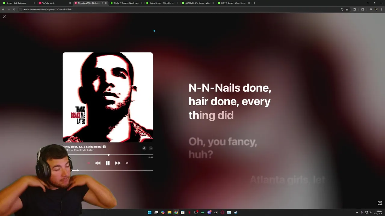This screenshot has height=216, width=385.
Task: Skip back with the rewind button
Action: point(98,163)
